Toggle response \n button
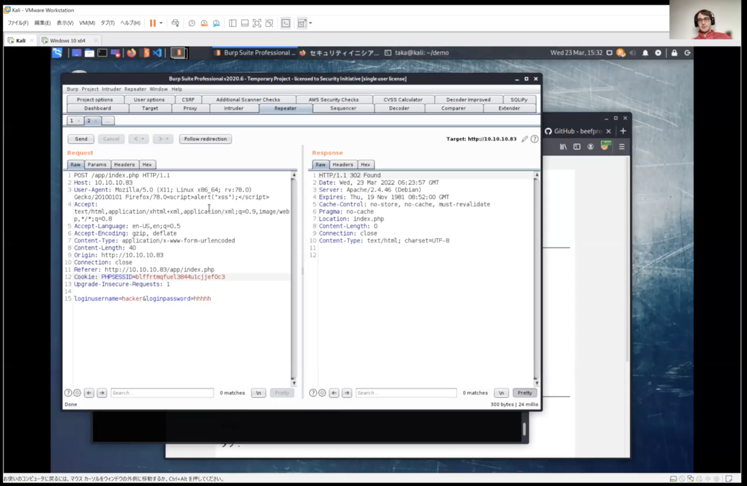The image size is (747, 486). pos(501,393)
